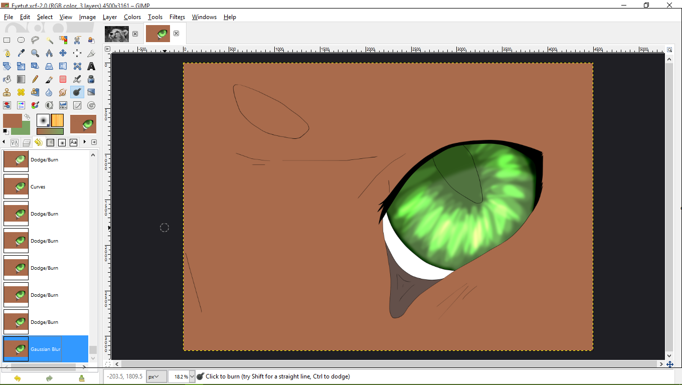Viewport: 682px width, 385px height.
Task: Select the Crop tool
Action: coord(91,53)
